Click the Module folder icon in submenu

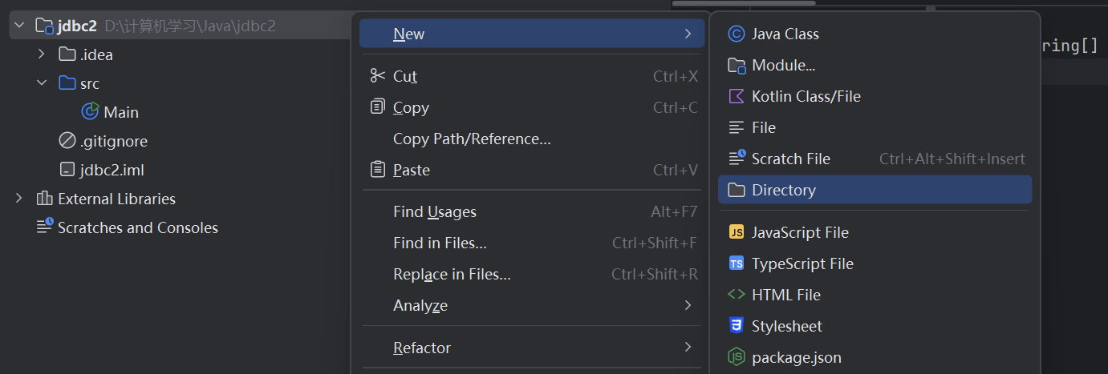click(737, 66)
